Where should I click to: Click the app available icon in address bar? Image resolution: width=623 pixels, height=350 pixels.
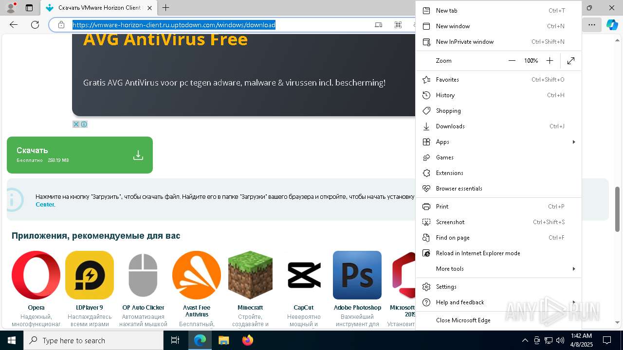click(379, 25)
